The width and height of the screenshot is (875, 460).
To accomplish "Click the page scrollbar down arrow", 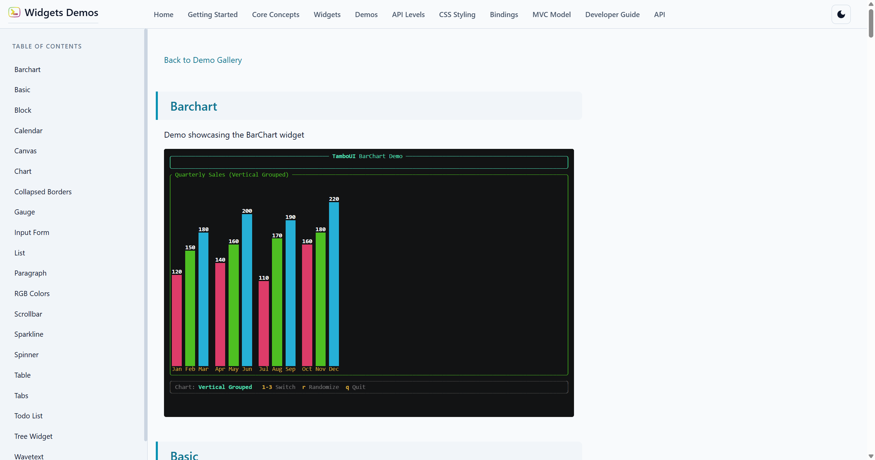I will coord(871,456).
